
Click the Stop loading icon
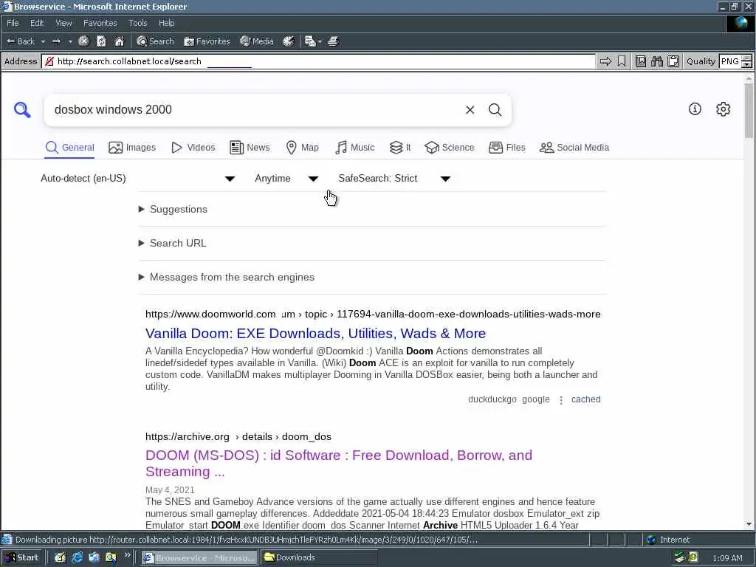click(83, 41)
